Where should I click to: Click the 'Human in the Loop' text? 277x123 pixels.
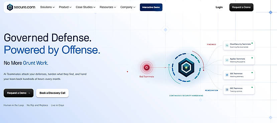click(14, 105)
